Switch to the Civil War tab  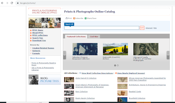pyautogui.click(x=94, y=37)
